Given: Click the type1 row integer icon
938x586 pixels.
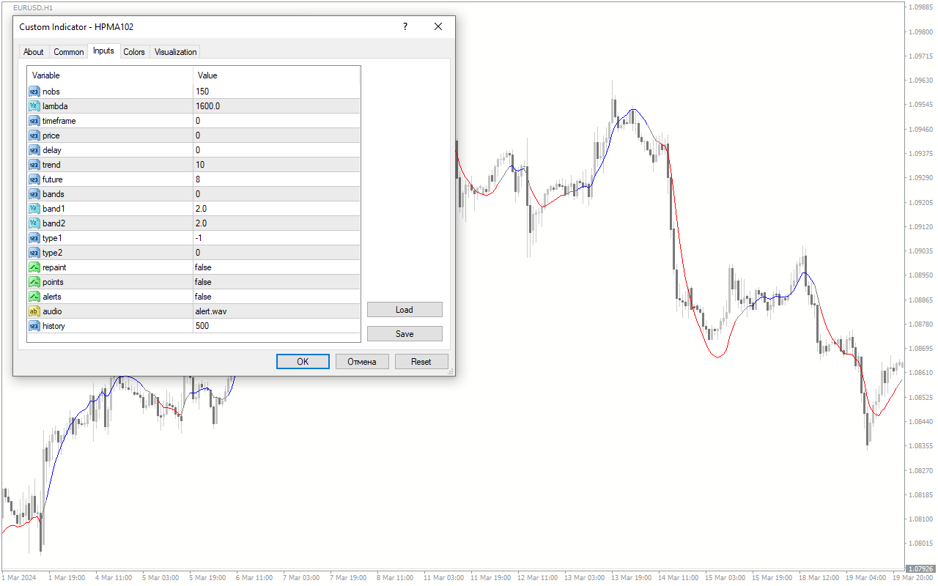Looking at the screenshot, I should (x=34, y=238).
